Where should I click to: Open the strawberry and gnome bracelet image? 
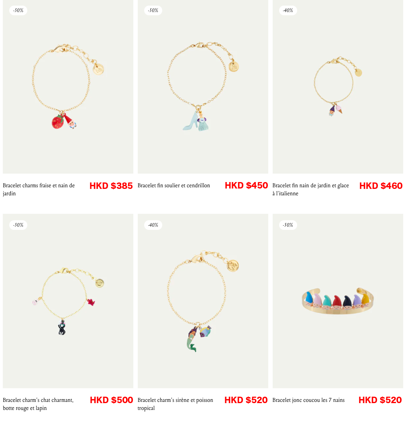click(68, 87)
